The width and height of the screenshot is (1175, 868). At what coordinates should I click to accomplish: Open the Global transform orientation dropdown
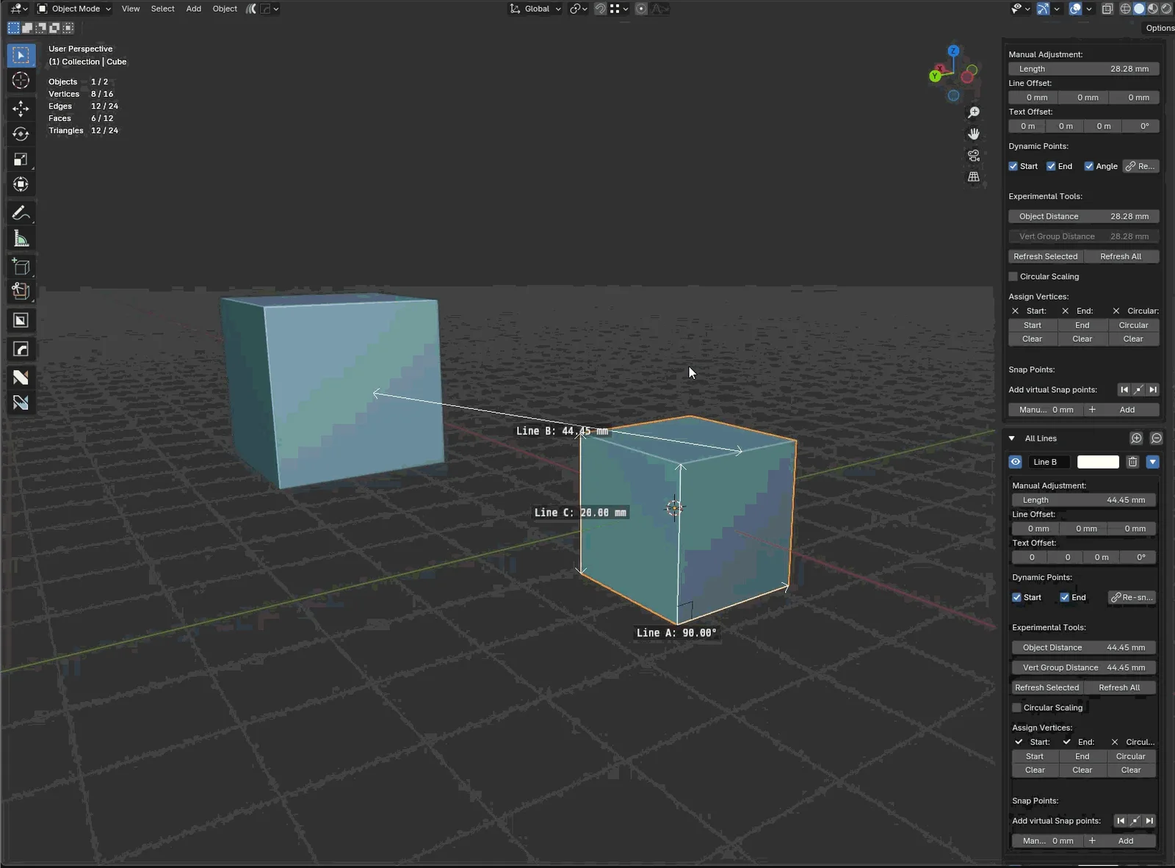pyautogui.click(x=535, y=9)
